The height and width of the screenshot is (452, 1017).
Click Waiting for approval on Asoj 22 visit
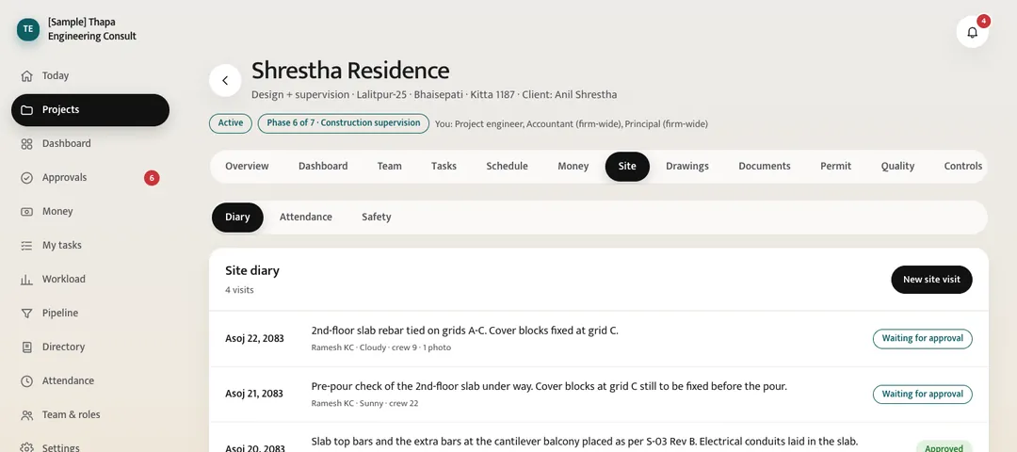[922, 338]
